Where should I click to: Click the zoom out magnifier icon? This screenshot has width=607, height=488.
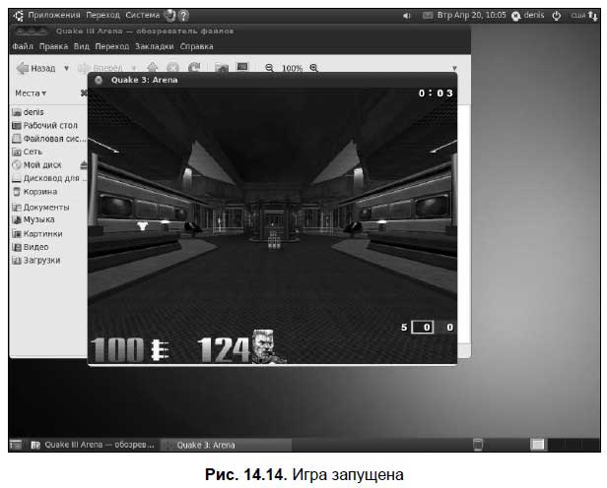(270, 68)
